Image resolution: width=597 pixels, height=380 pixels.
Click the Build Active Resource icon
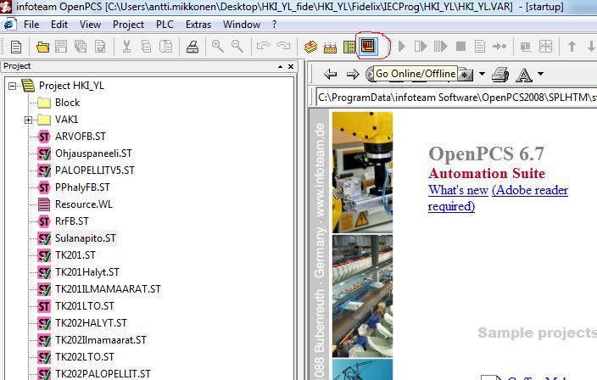310,47
